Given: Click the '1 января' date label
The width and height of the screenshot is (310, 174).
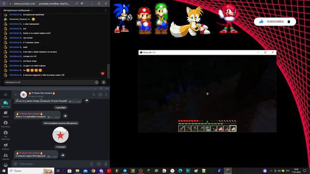Looking at the screenshot, I should pyautogui.click(x=61, y=147).
